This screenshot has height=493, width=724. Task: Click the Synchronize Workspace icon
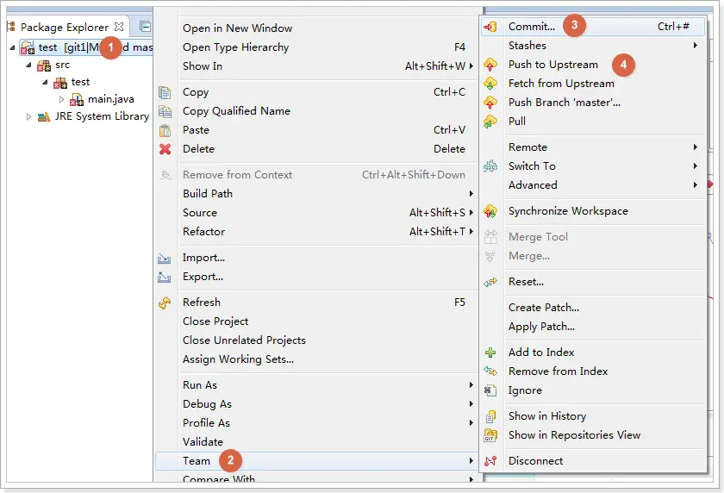point(490,211)
